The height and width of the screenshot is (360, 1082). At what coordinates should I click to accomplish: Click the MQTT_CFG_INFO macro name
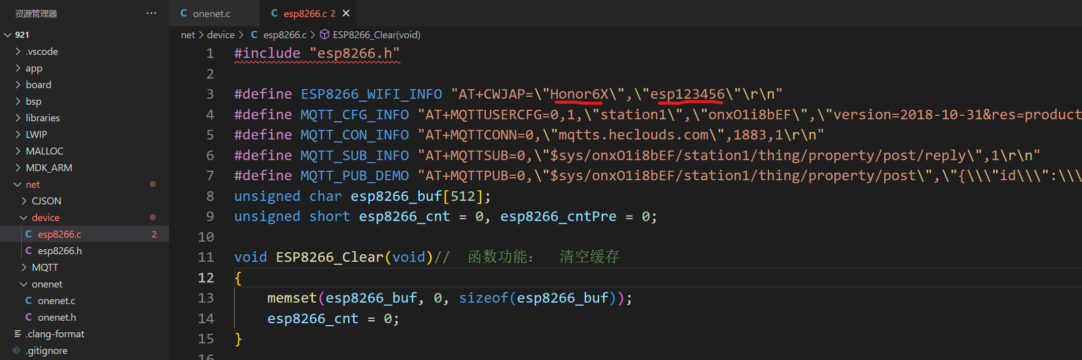pos(355,115)
